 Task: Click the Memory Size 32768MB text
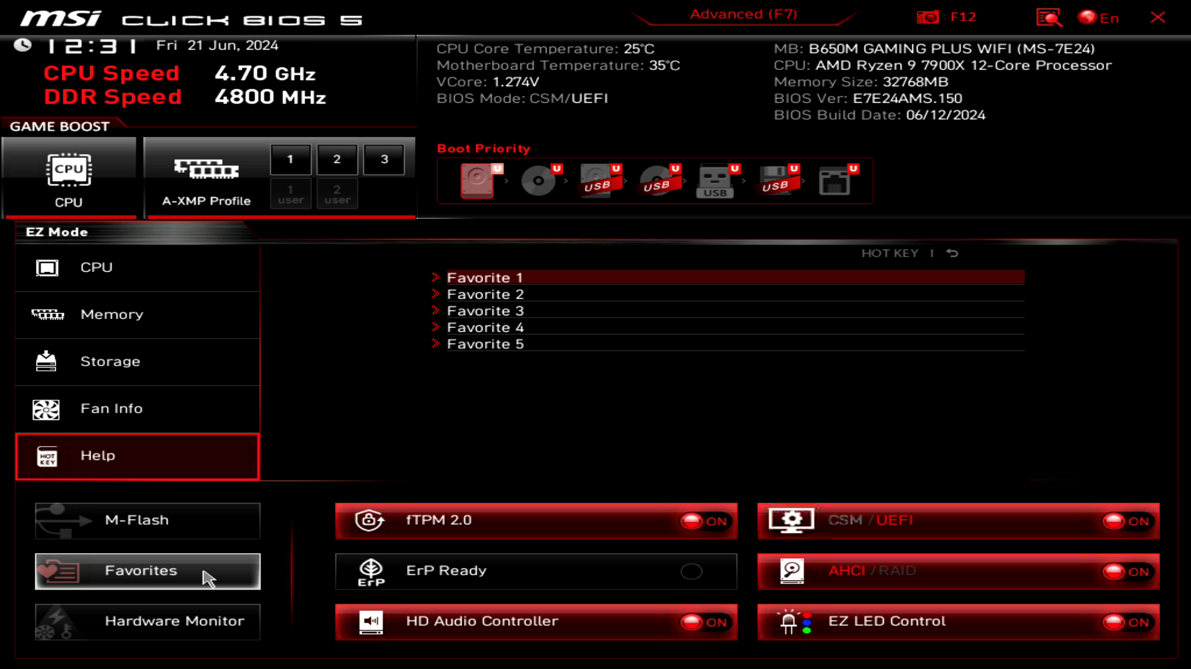[x=861, y=82]
